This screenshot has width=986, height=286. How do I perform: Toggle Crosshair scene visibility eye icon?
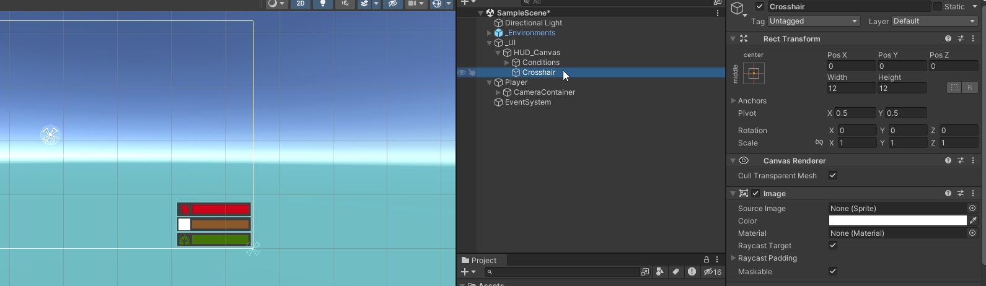click(462, 72)
